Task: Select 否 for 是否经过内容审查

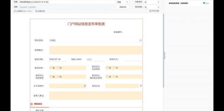Action: click(x=114, y=67)
